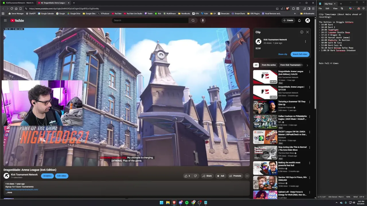This screenshot has height=206, width=367.
Task: Open browser home page button
Action: coord(16,9)
